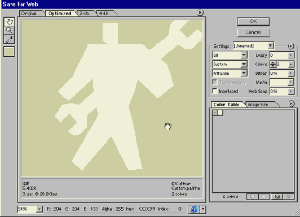Enable the Interlaced checkbox
Image resolution: width=300 pixels, height=217 pixels.
pyautogui.click(x=215, y=91)
